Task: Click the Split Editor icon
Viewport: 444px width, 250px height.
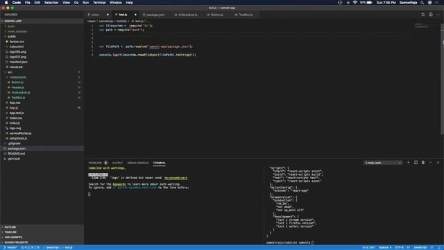Action: (430, 15)
